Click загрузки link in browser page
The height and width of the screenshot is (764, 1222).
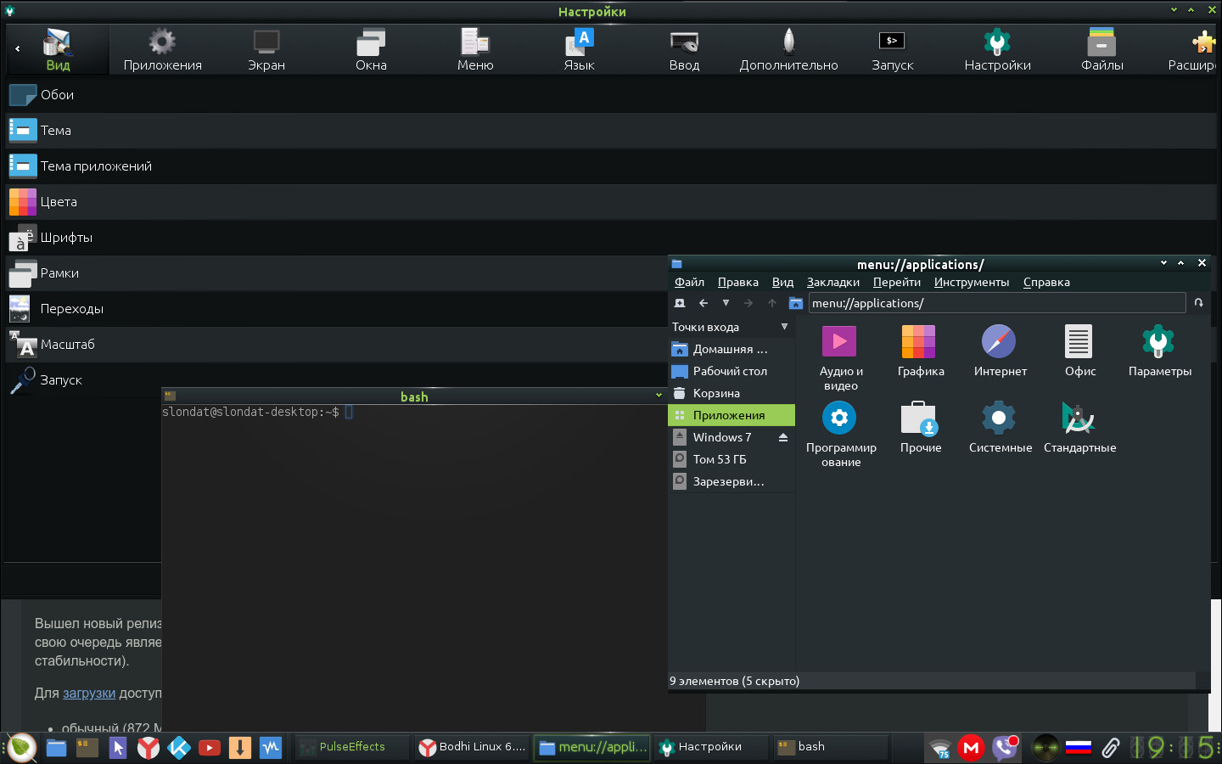89,693
